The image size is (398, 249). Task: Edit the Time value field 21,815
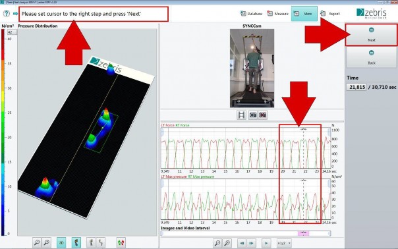[x=356, y=87]
